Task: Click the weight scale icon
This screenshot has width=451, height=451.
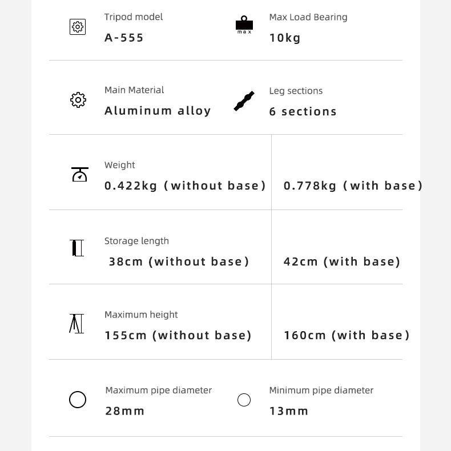Action: [x=79, y=175]
